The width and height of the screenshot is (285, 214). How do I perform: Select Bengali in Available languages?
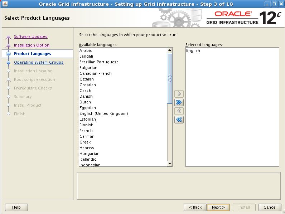point(123,56)
